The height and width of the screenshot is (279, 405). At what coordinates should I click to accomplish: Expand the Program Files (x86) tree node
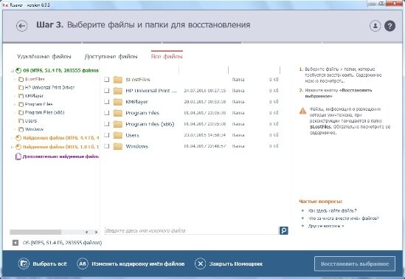click(x=15, y=113)
